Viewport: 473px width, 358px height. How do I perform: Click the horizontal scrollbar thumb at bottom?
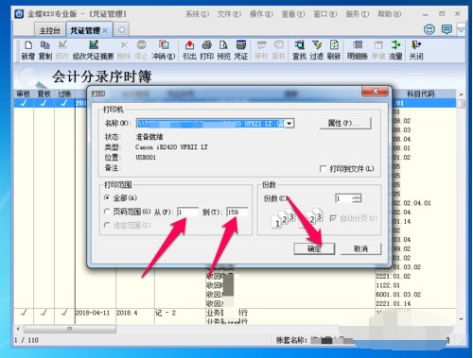(x=70, y=329)
